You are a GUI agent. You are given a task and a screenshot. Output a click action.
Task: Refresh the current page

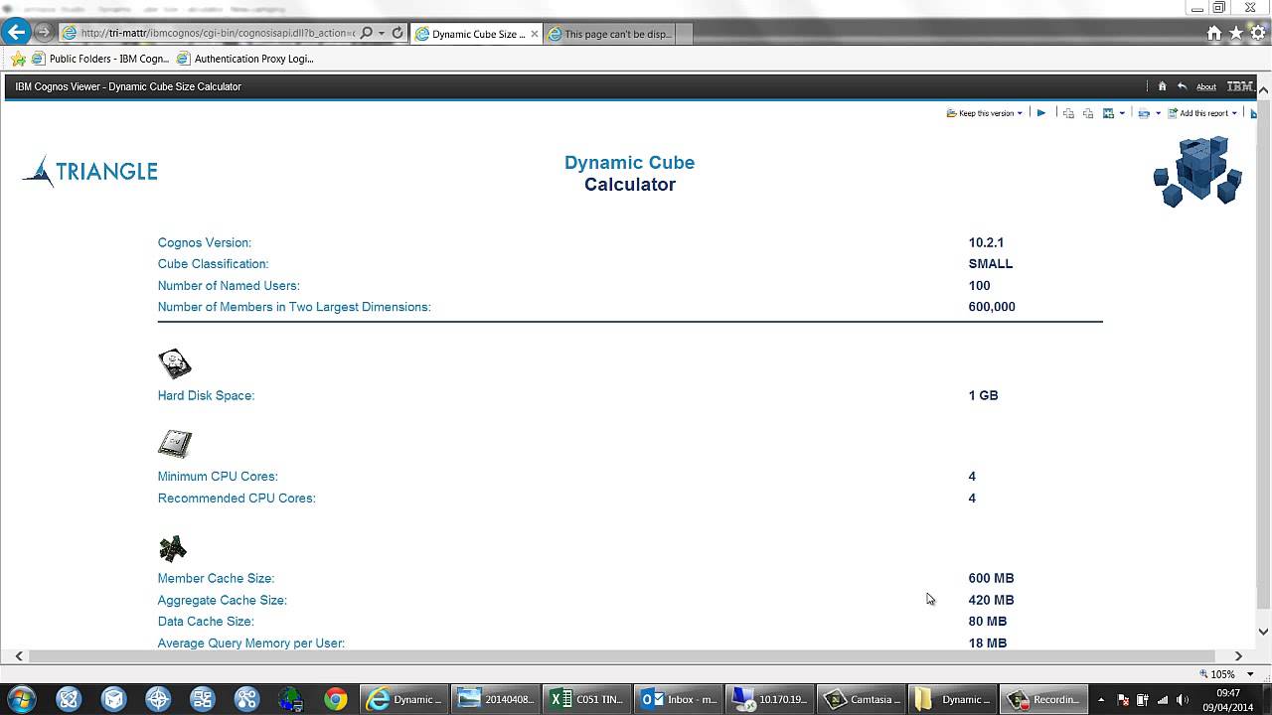(397, 33)
